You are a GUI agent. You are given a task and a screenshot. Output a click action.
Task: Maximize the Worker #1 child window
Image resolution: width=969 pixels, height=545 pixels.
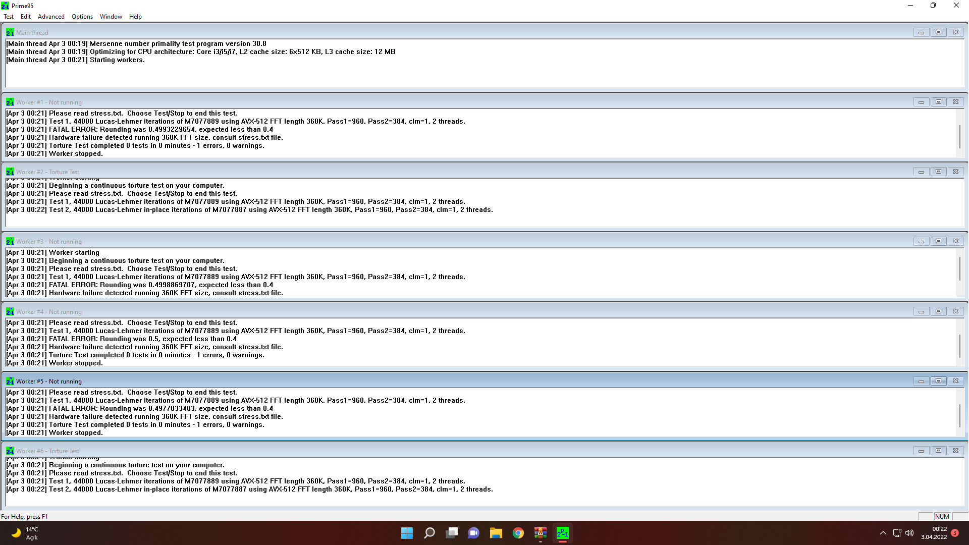[938, 102]
